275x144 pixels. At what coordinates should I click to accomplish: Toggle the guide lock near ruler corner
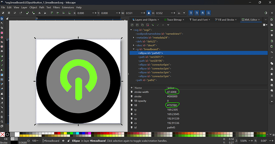tap(7, 18)
